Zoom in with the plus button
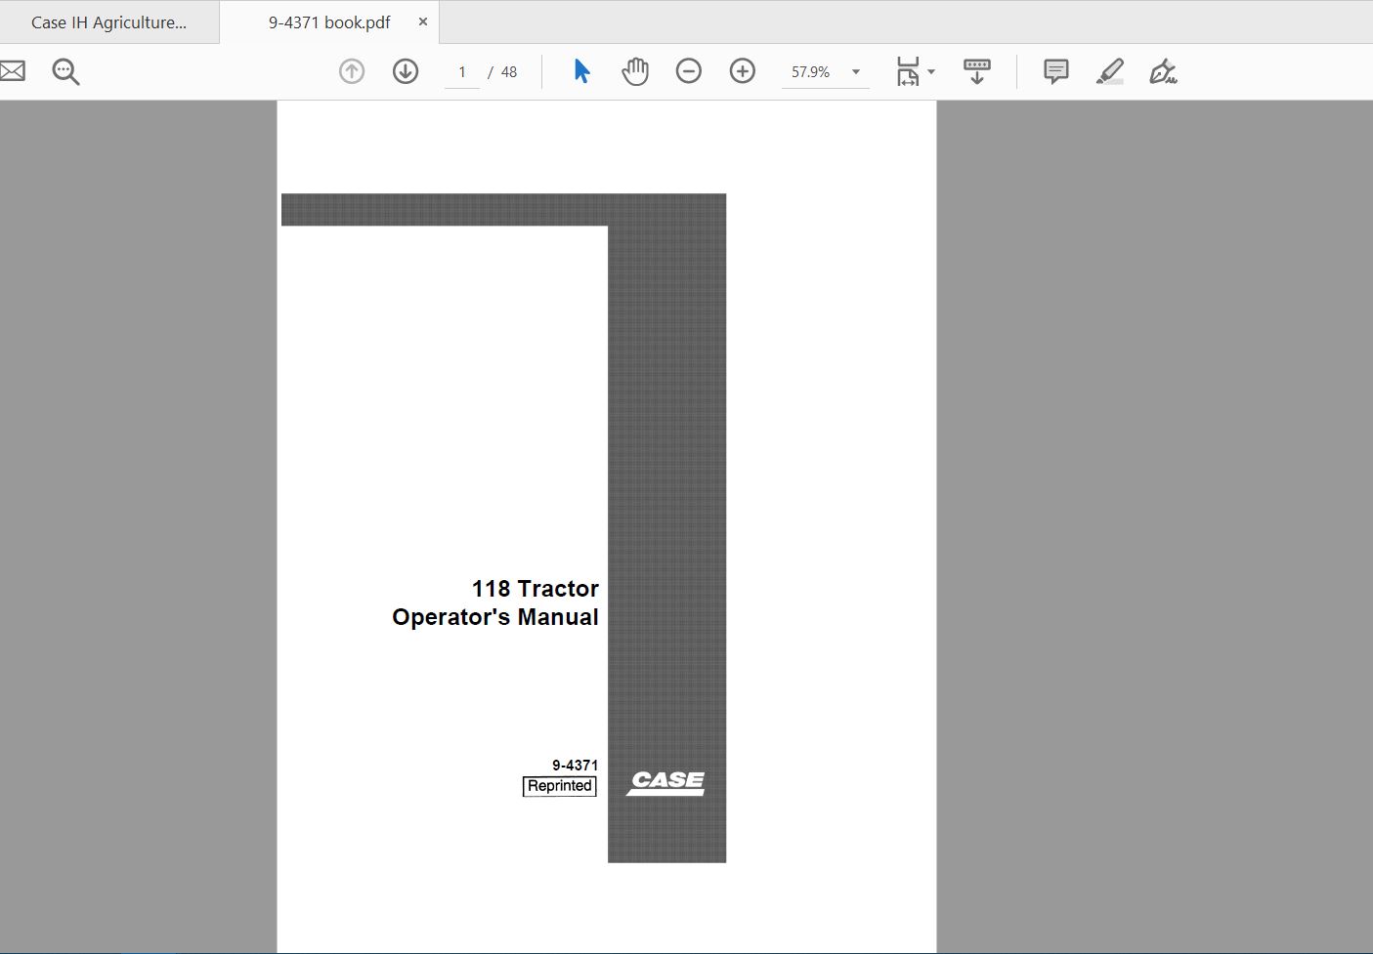This screenshot has height=954, width=1373. (743, 71)
